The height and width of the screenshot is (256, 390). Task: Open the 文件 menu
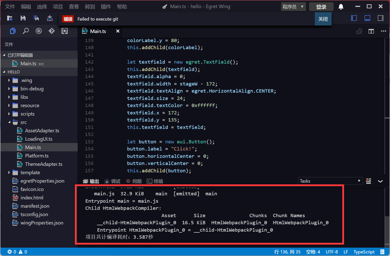click(x=10, y=7)
